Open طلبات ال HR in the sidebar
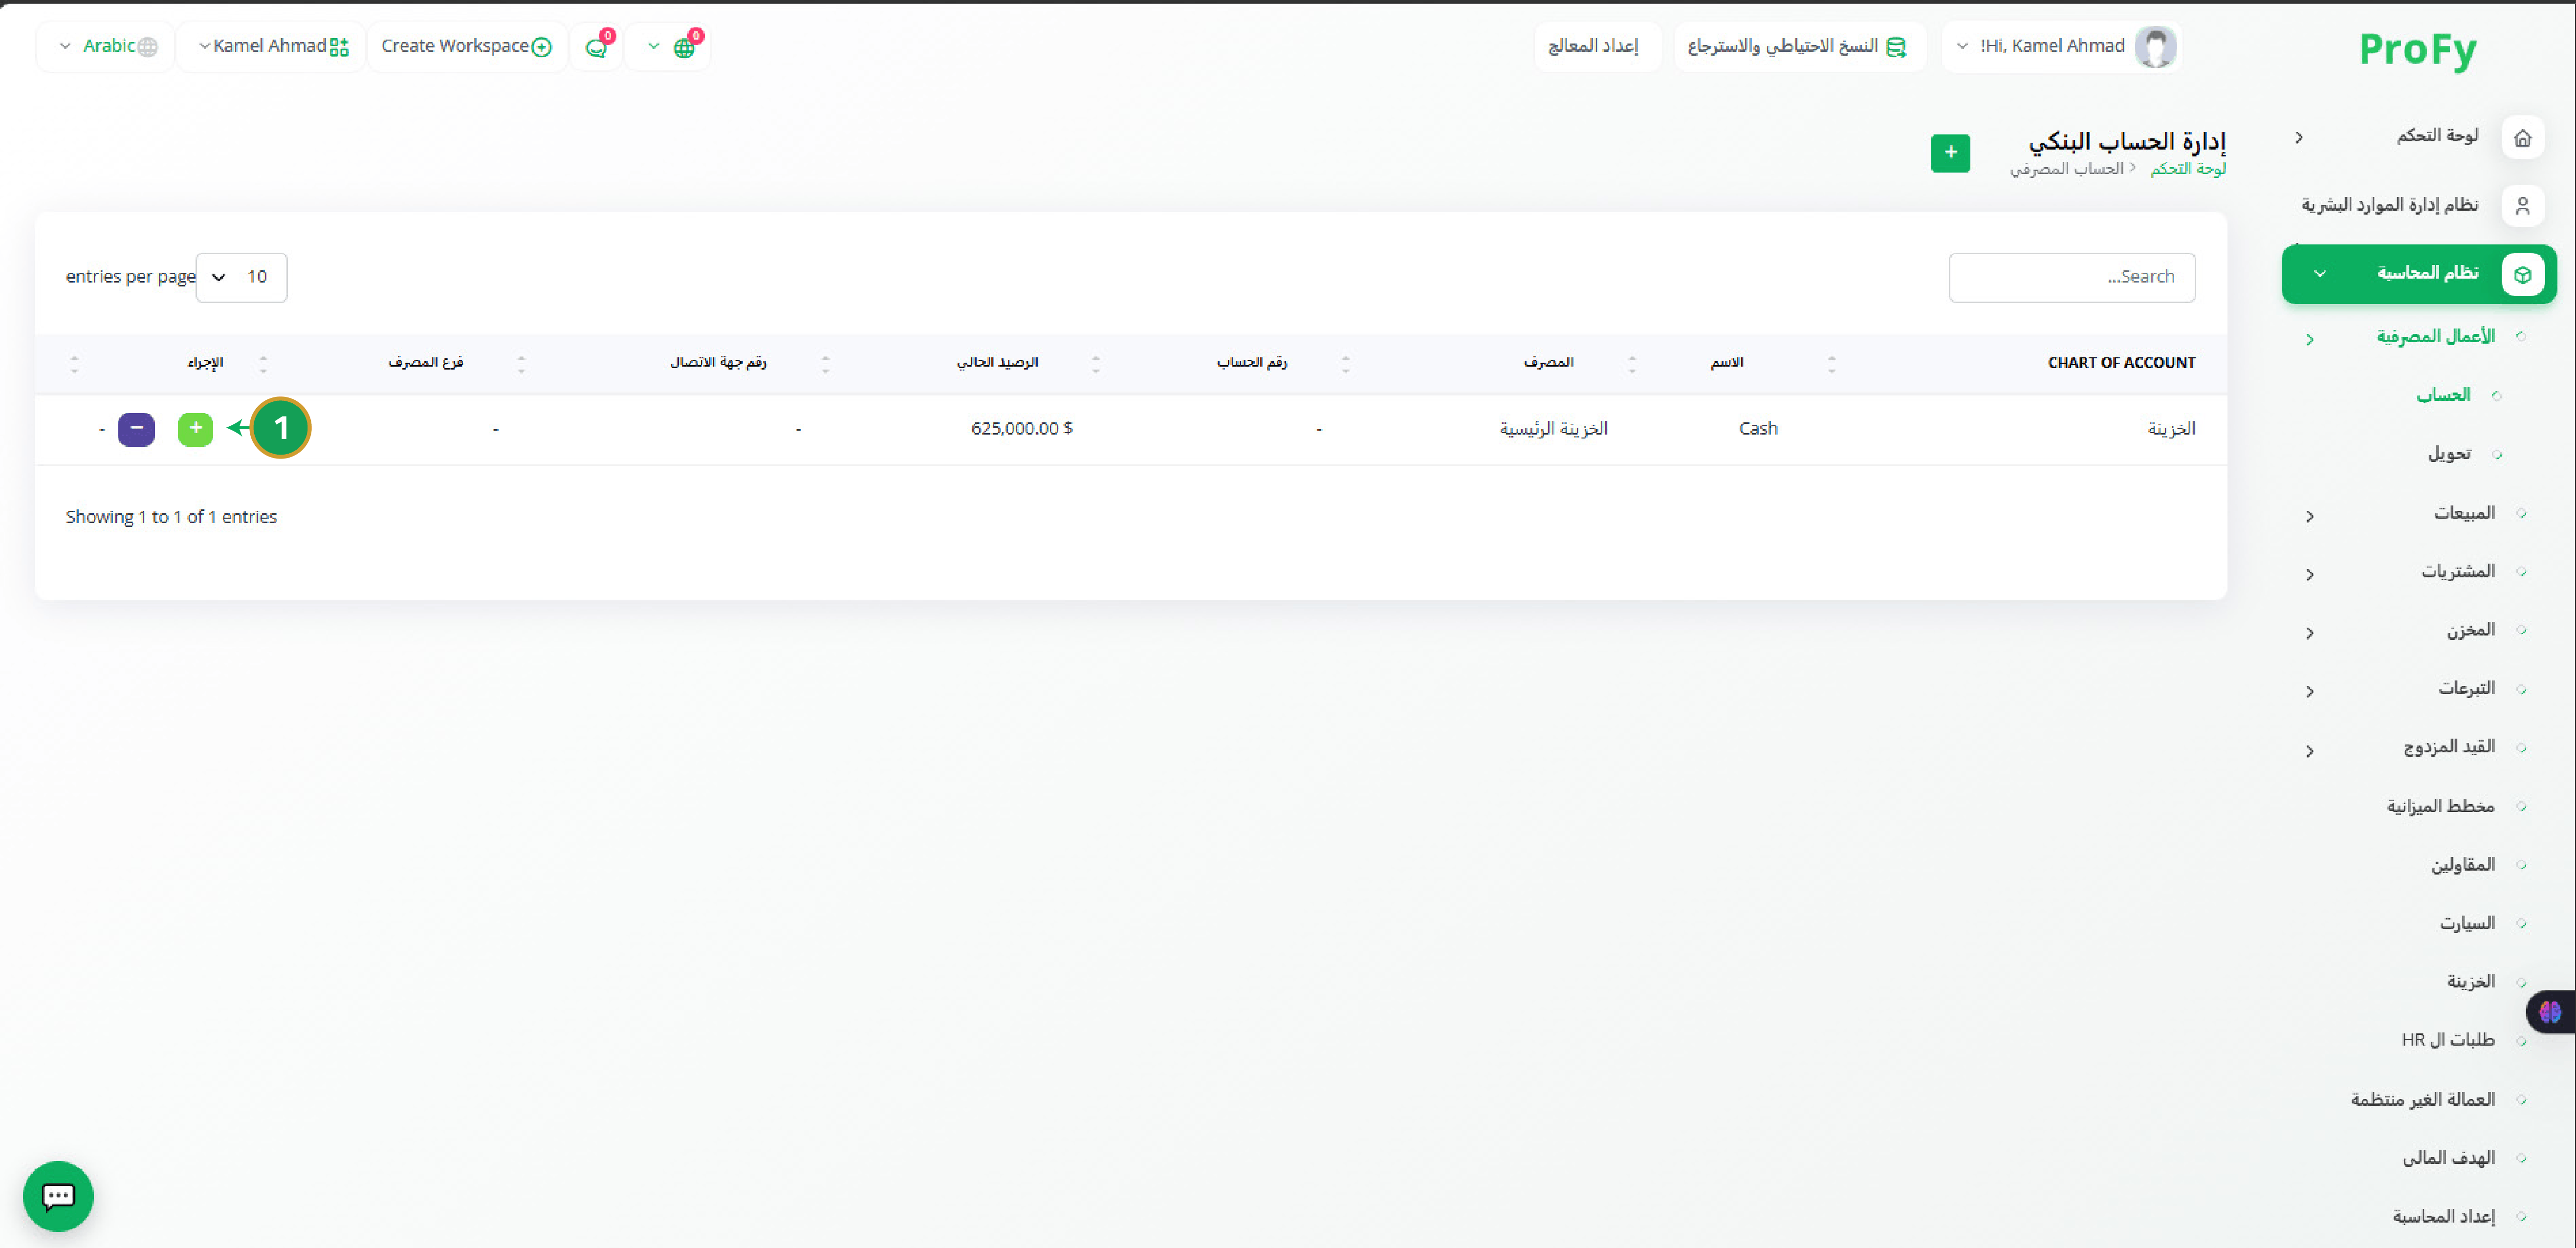2576x1248 pixels. click(2448, 1040)
